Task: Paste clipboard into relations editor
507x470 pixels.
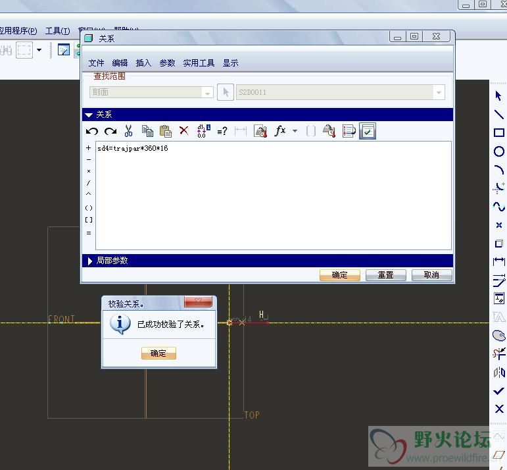Action: (166, 131)
